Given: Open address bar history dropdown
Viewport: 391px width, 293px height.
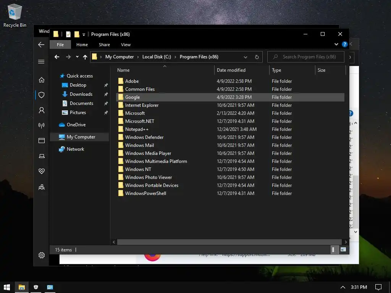Looking at the screenshot, I should (246, 57).
